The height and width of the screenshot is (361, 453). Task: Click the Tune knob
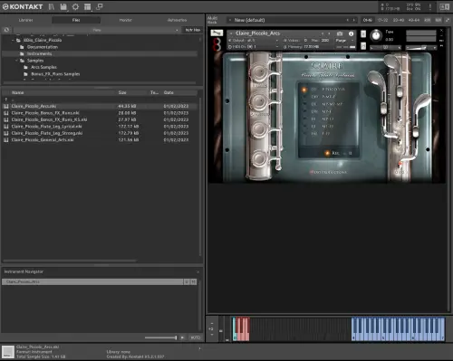pos(376,35)
